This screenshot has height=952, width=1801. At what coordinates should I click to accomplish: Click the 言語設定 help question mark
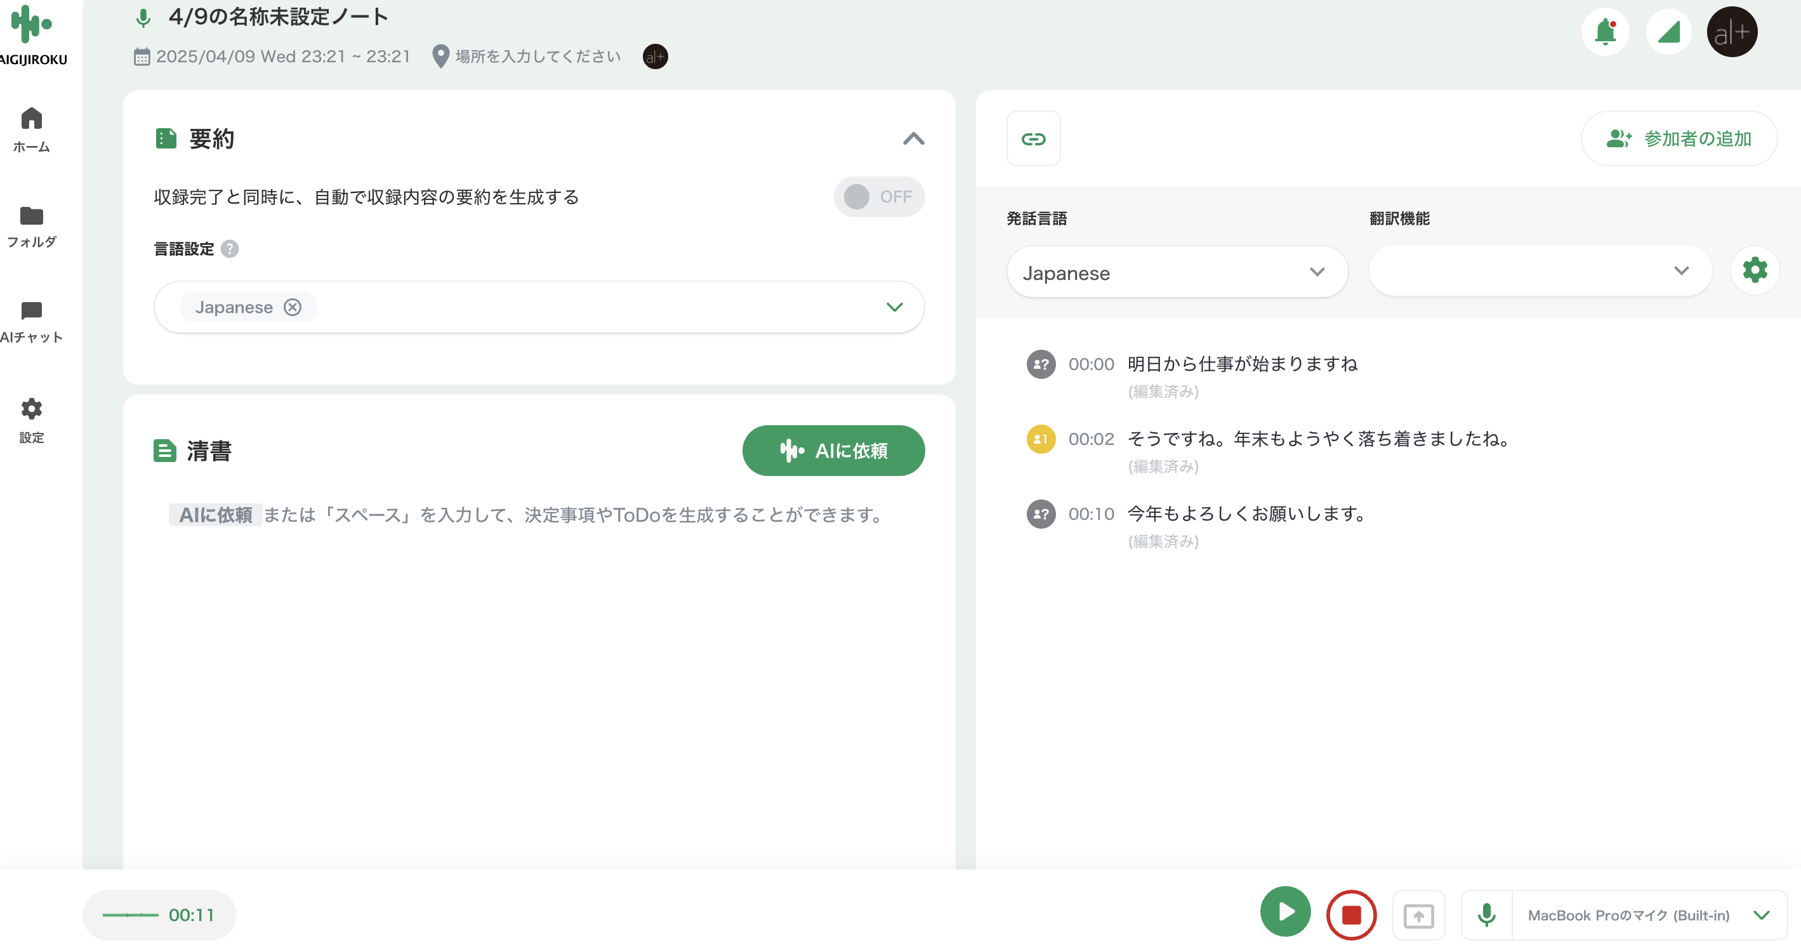click(229, 249)
